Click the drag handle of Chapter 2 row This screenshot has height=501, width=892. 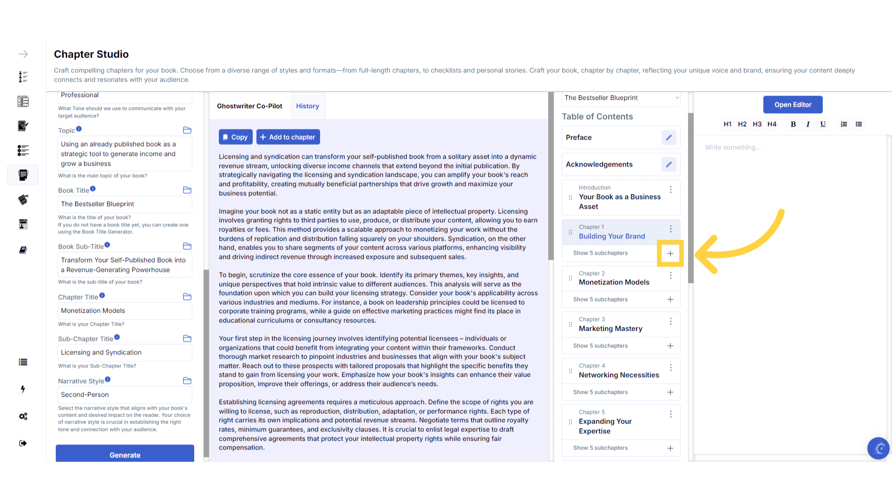571,278
